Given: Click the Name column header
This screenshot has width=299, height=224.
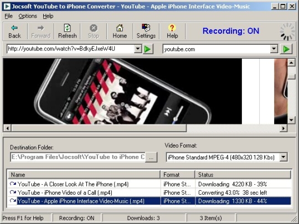Looking at the screenshot, I should [x=84, y=175].
